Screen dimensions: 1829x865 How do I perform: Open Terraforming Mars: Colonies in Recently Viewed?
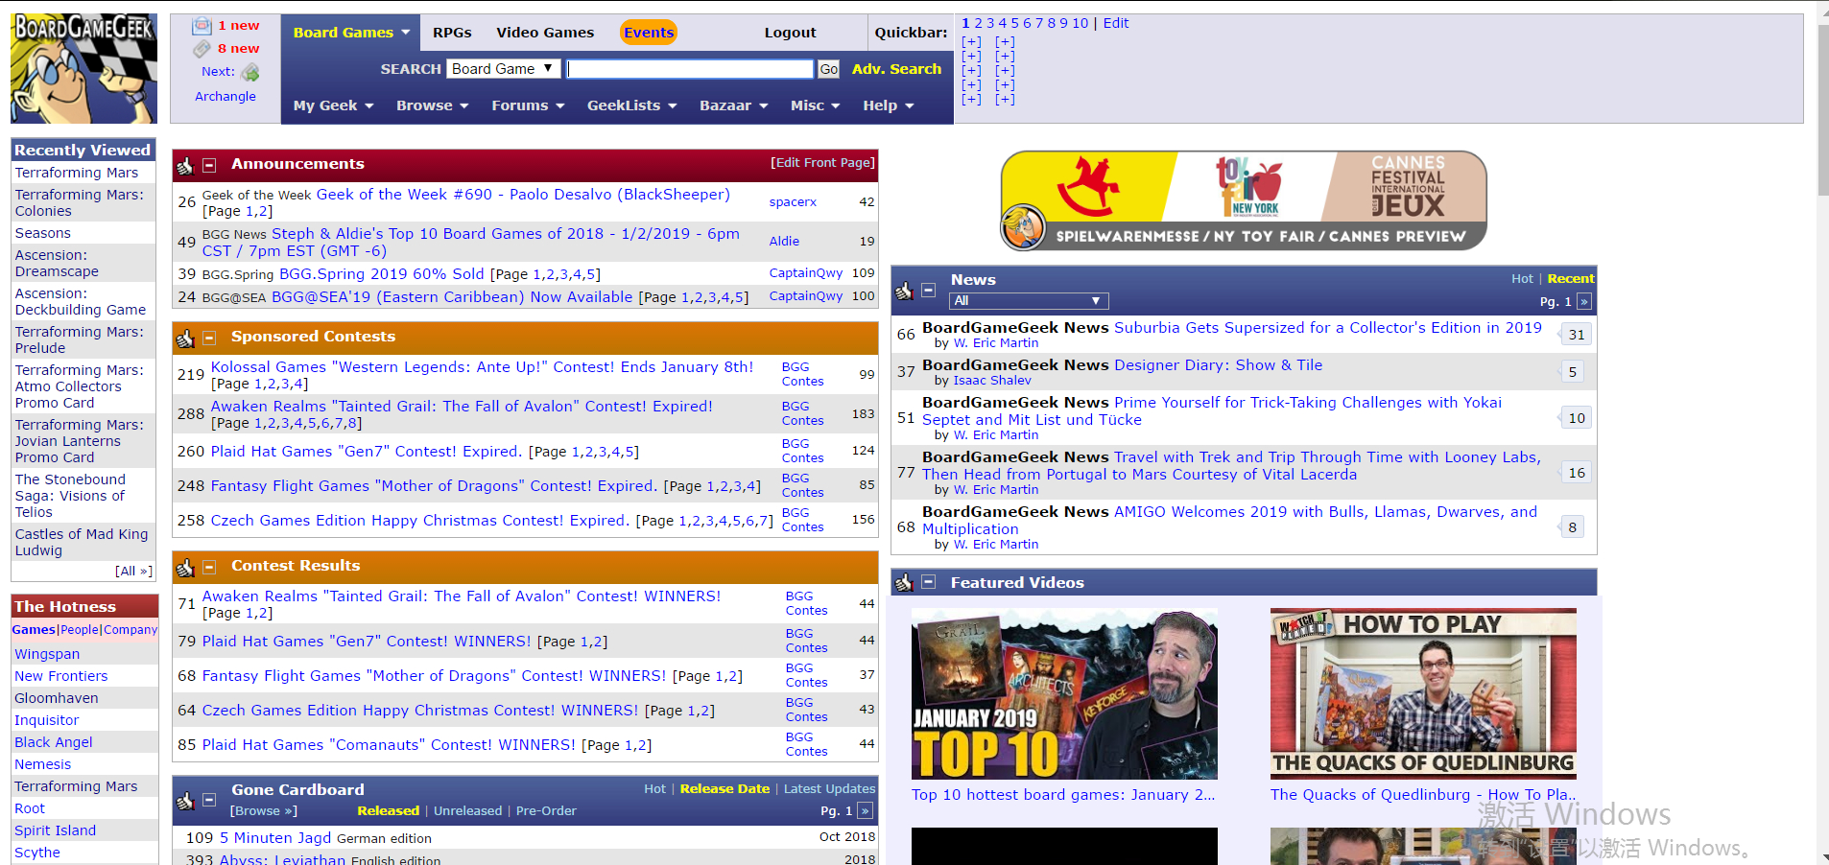80,203
